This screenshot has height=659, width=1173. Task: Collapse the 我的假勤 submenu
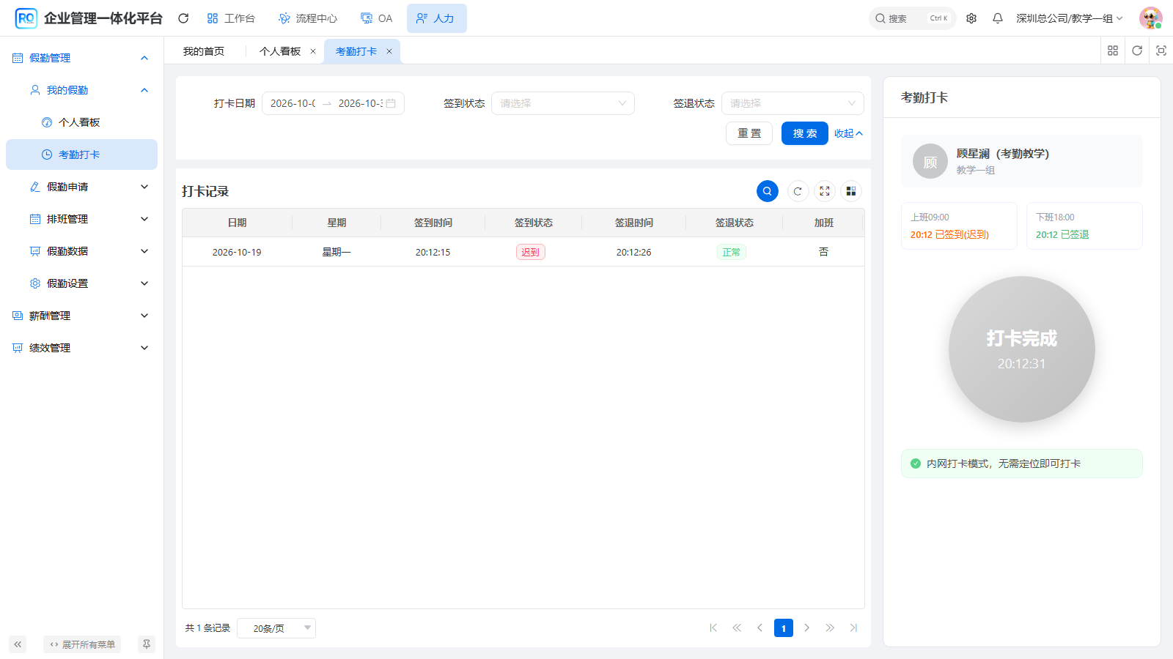[81, 90]
